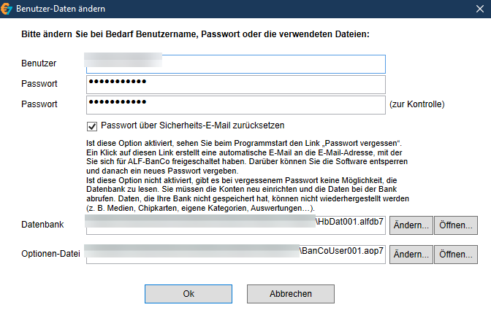Click into the first Passwort field
This screenshot has height=310, width=491.
click(x=236, y=85)
